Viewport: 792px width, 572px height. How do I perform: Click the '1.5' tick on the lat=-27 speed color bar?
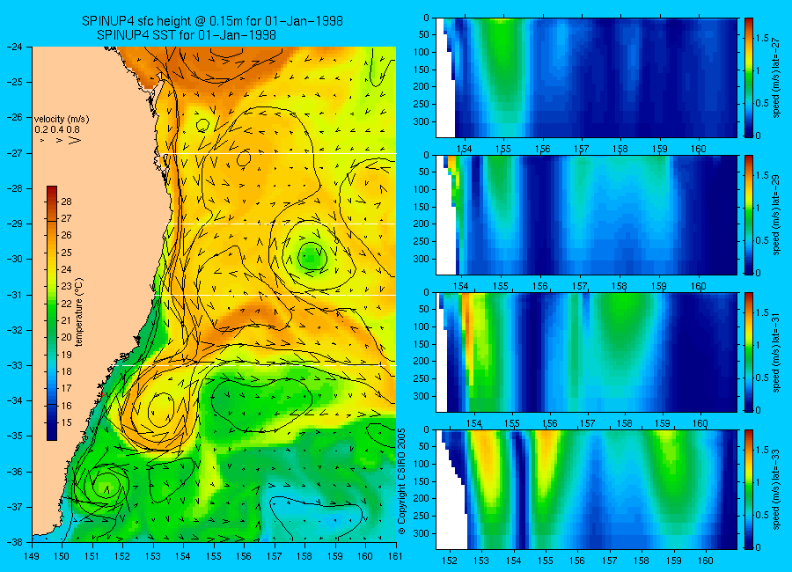pyautogui.click(x=763, y=39)
